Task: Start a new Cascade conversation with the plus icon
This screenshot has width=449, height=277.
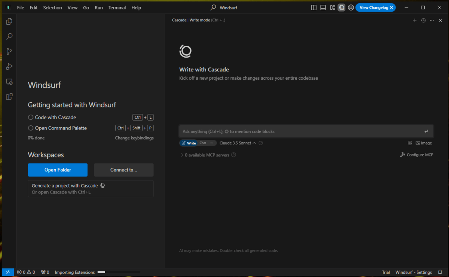Action: pos(415,20)
